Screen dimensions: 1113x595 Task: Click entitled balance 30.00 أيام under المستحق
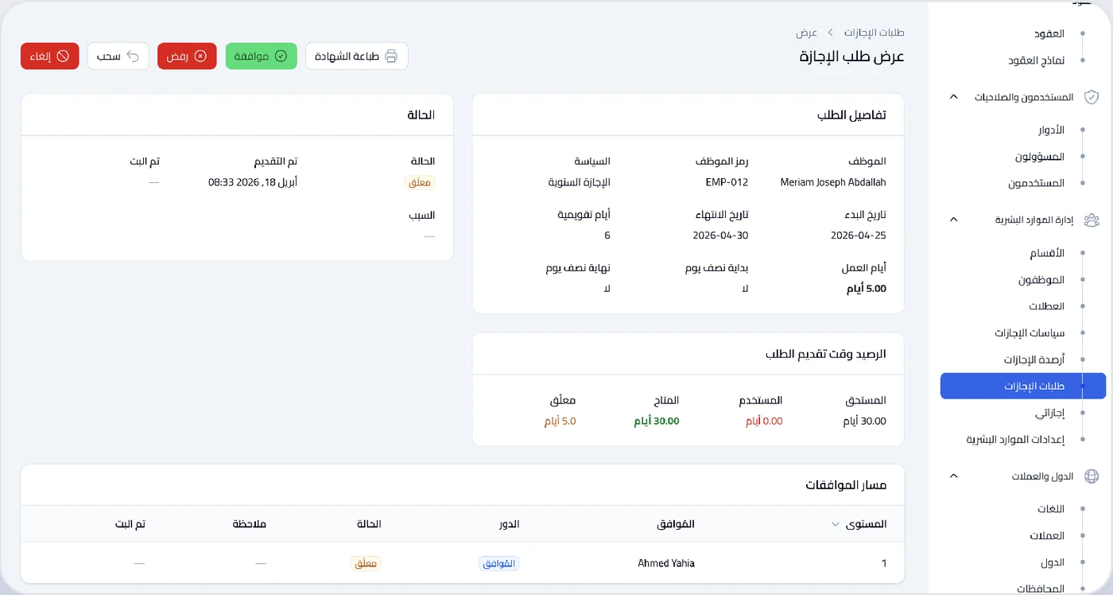(865, 421)
